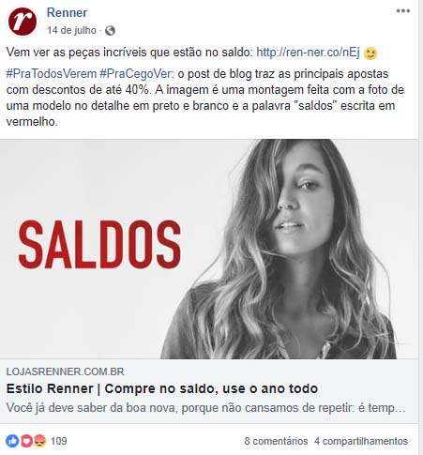
Task: Open the #PraTodosVerem hashtag
Action: 52,74
